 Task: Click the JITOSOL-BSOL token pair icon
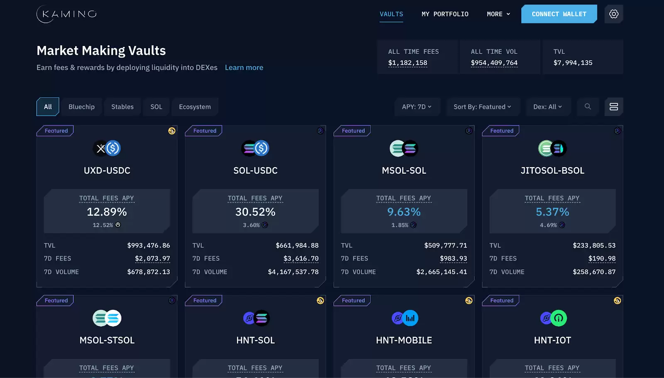click(x=552, y=148)
